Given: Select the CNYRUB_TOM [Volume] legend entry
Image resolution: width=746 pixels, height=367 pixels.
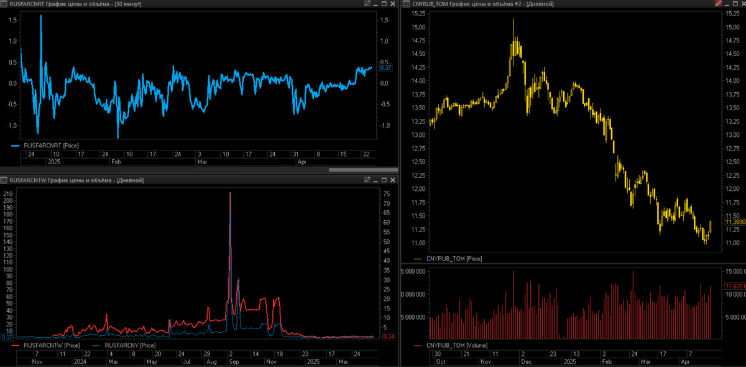Looking at the screenshot, I should (x=450, y=345).
